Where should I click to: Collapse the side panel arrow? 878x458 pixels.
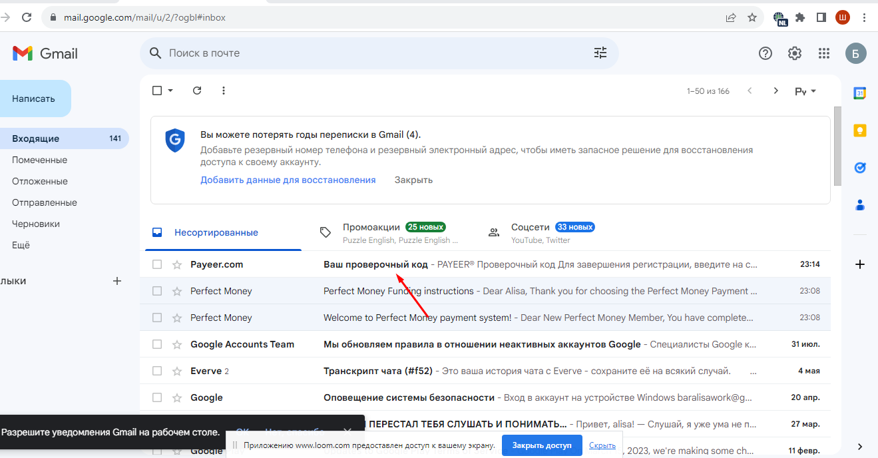click(859, 446)
